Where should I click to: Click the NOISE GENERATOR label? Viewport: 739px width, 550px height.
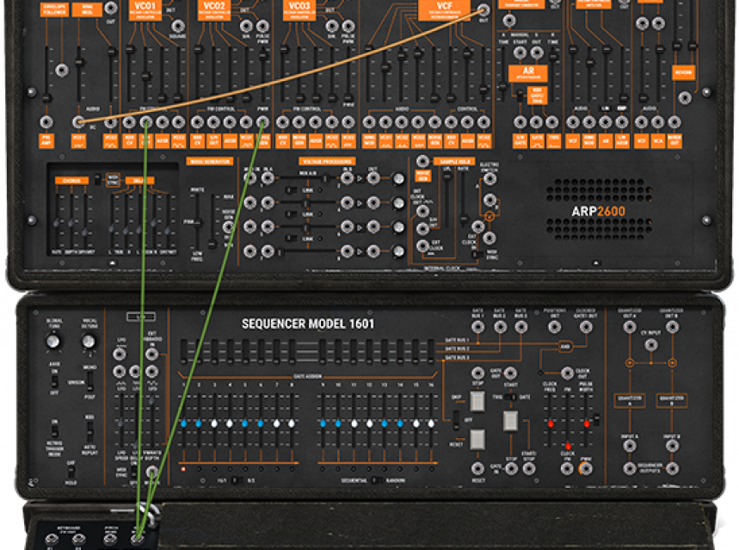point(210,161)
